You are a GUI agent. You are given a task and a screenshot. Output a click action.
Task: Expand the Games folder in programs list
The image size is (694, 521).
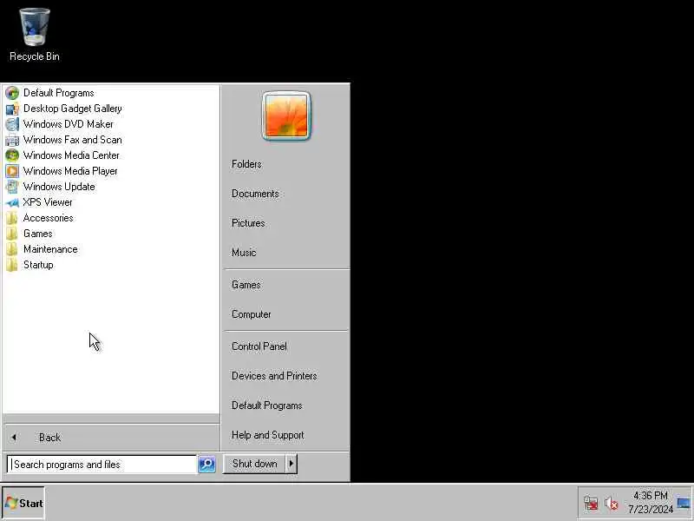pyautogui.click(x=37, y=234)
